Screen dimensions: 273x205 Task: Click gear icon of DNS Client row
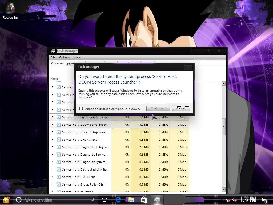[x=59, y=177]
